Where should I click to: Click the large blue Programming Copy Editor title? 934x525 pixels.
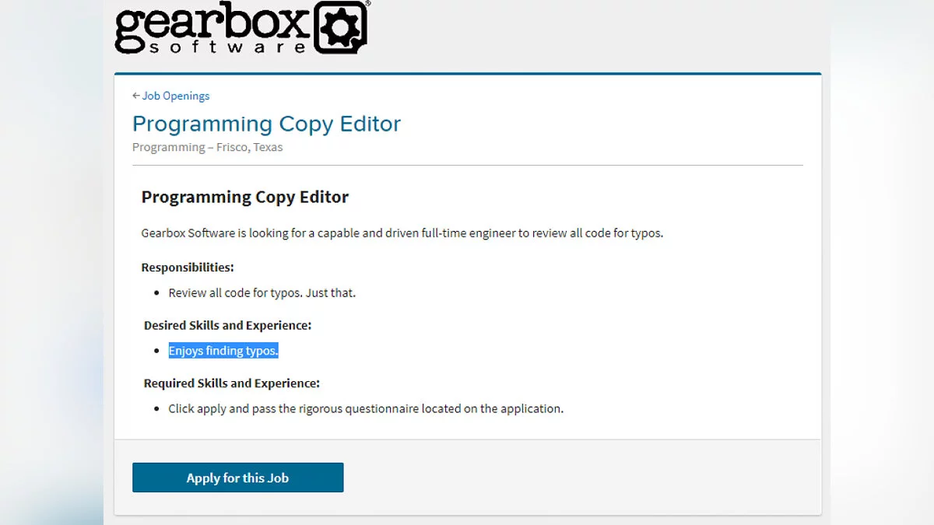coord(266,124)
